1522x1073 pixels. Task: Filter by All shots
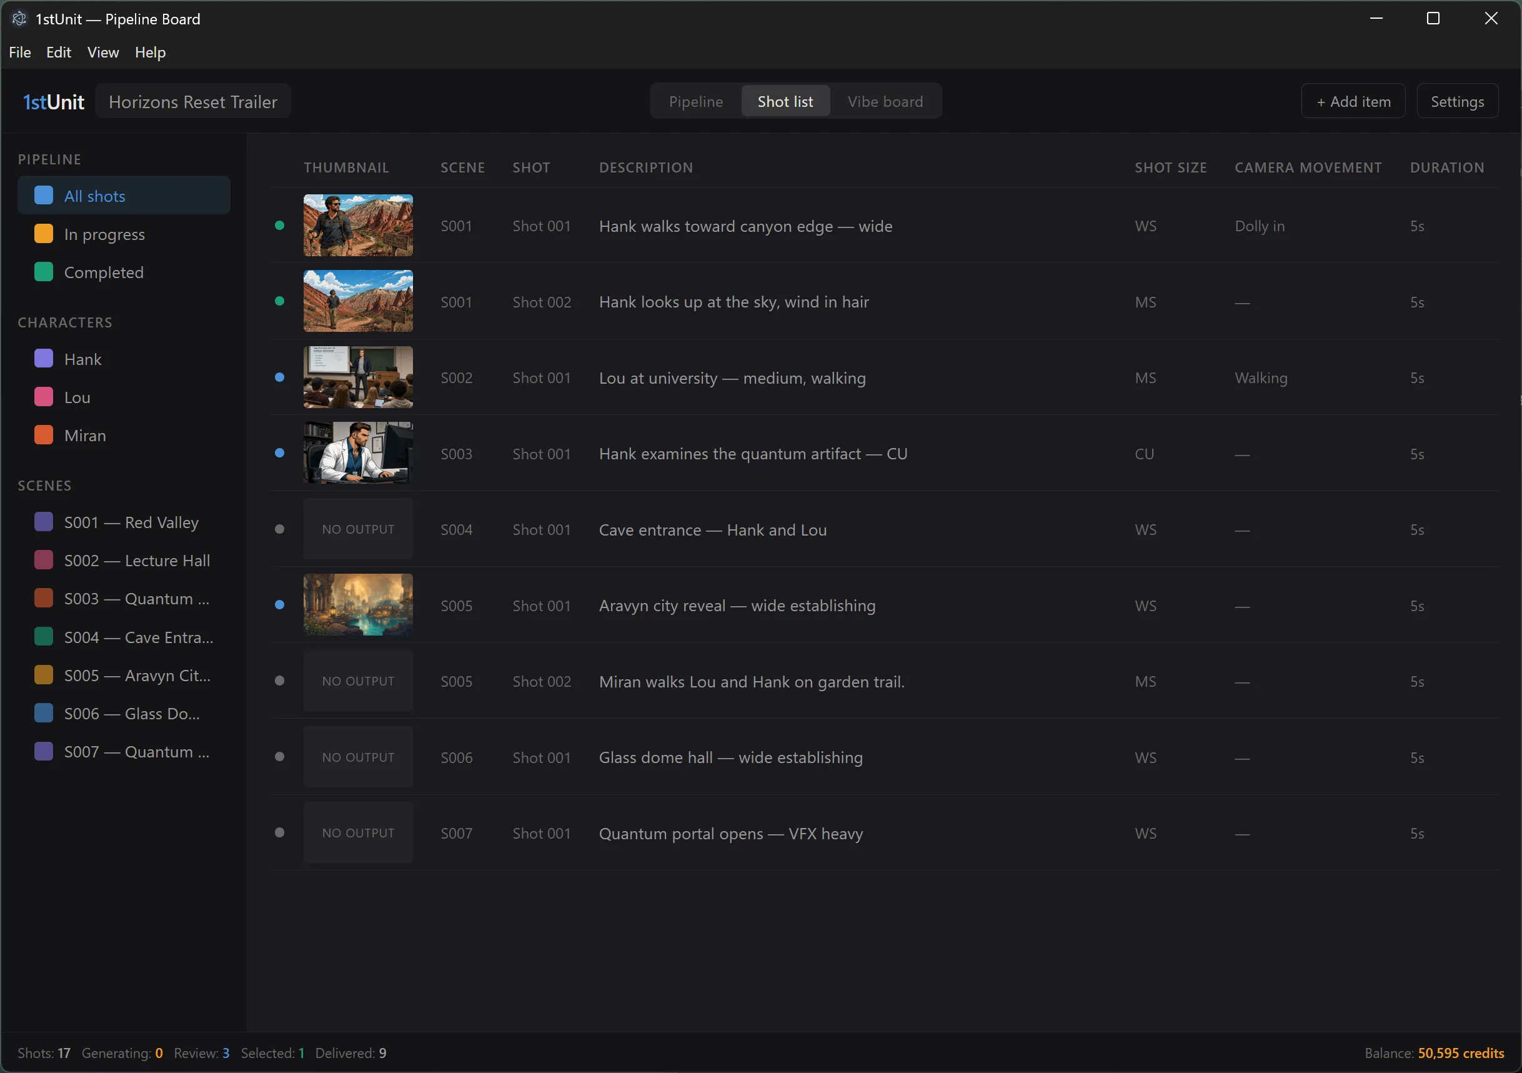click(124, 195)
